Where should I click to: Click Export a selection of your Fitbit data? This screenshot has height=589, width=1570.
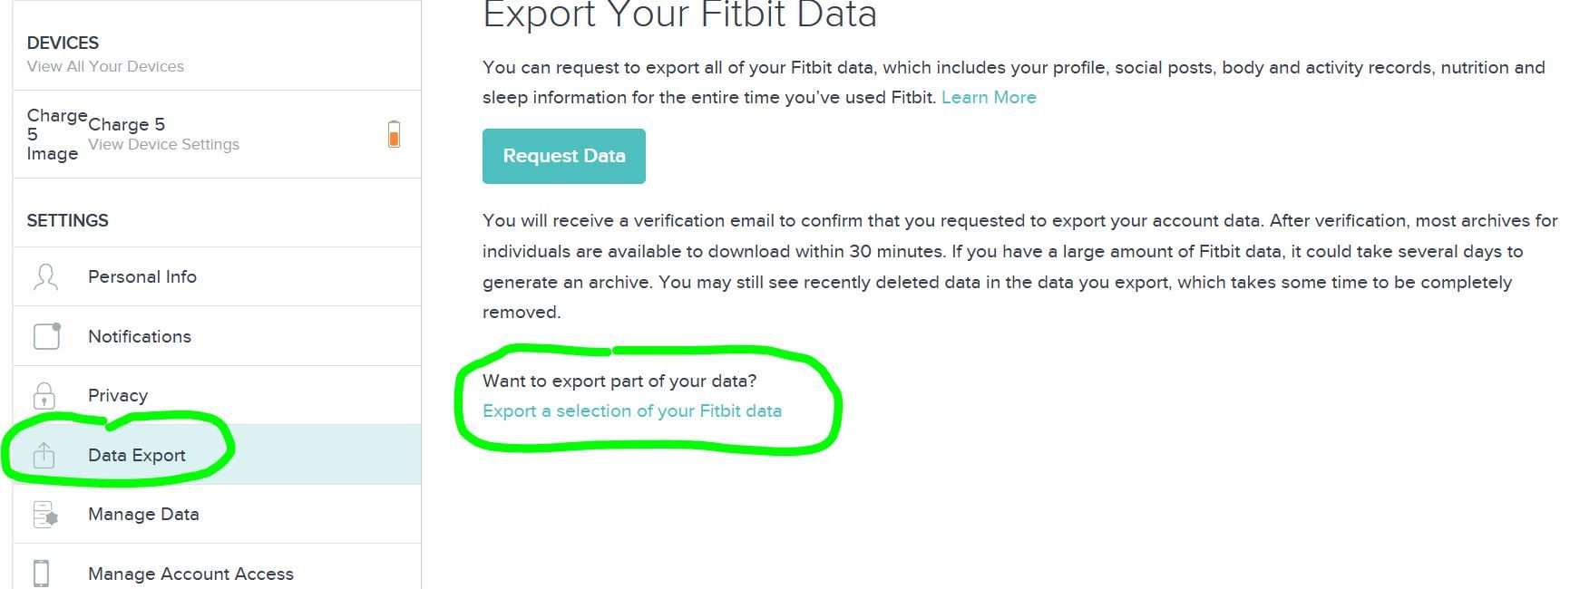pos(632,411)
